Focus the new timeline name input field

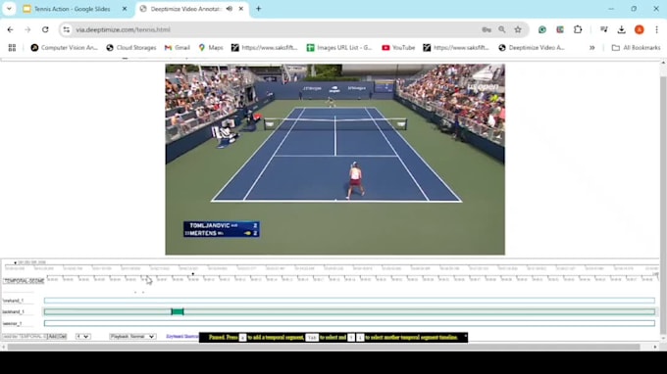pos(24,336)
